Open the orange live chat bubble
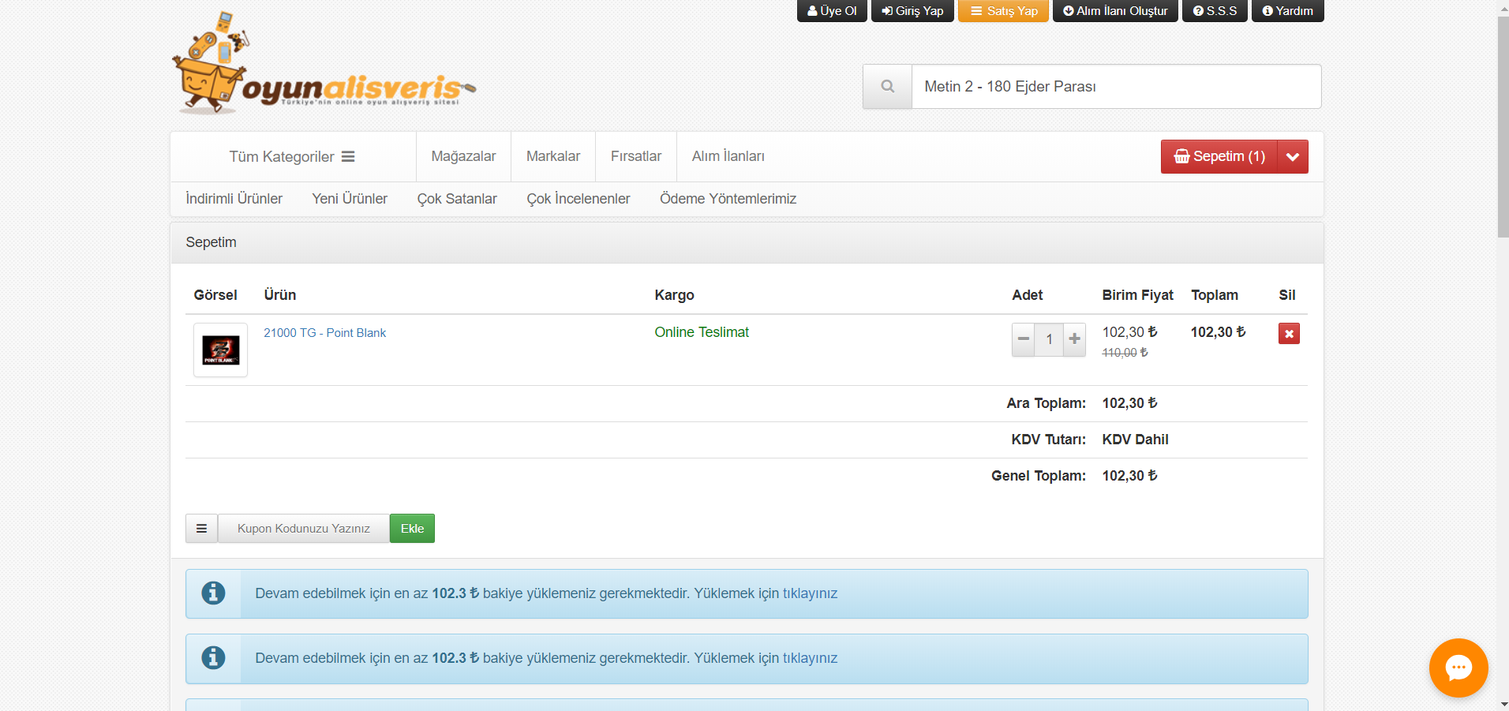 coord(1458,668)
